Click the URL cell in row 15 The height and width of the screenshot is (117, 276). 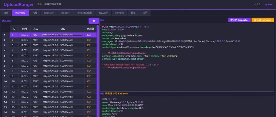63,107
